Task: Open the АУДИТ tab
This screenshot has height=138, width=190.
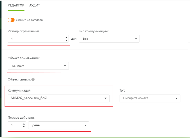Action: [x=34, y=5]
